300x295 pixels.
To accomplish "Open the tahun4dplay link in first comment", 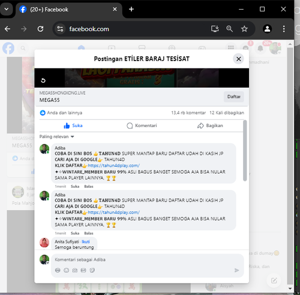I will (x=113, y=165).
